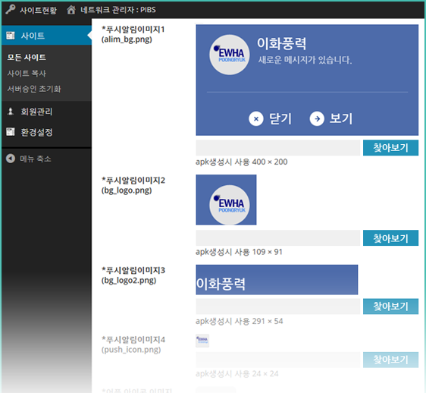Click the file path field for alim_bg.png
This screenshot has height=393, width=426.
pyautogui.click(x=278, y=148)
